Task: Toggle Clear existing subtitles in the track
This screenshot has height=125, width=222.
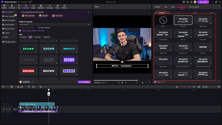Action: [x=20, y=31]
